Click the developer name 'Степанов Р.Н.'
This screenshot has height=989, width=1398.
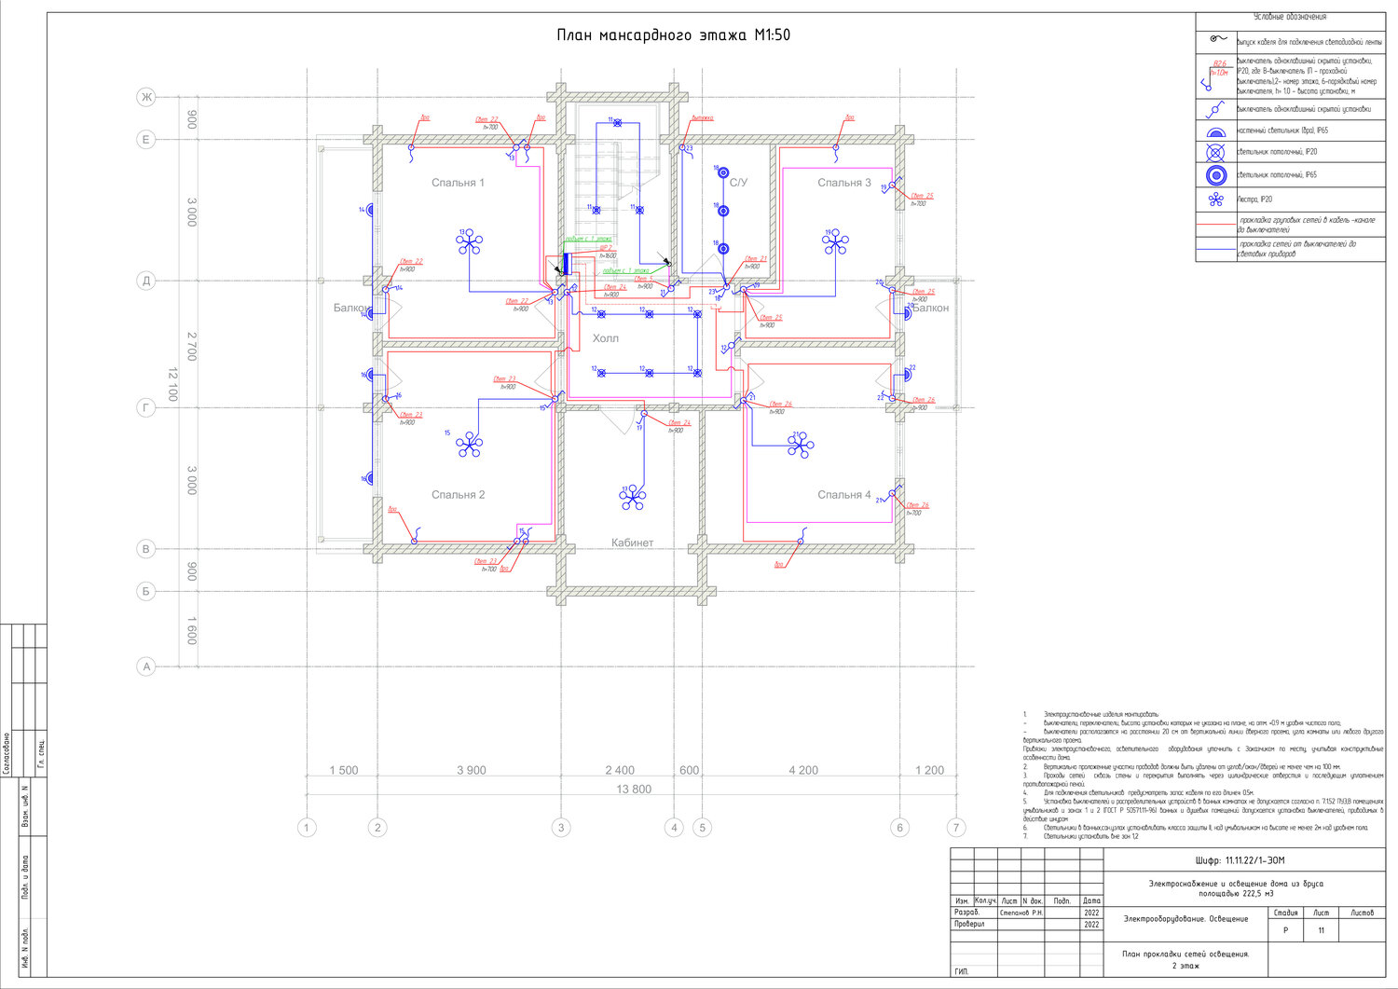coord(1021,913)
